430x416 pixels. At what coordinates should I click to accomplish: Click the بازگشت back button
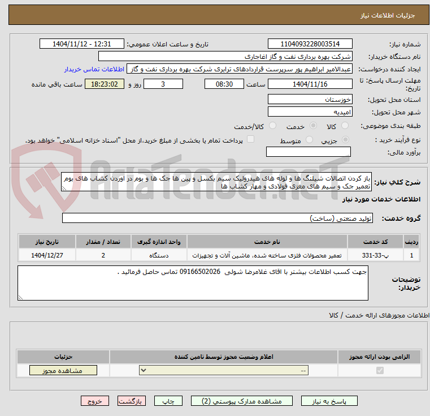click(131, 401)
